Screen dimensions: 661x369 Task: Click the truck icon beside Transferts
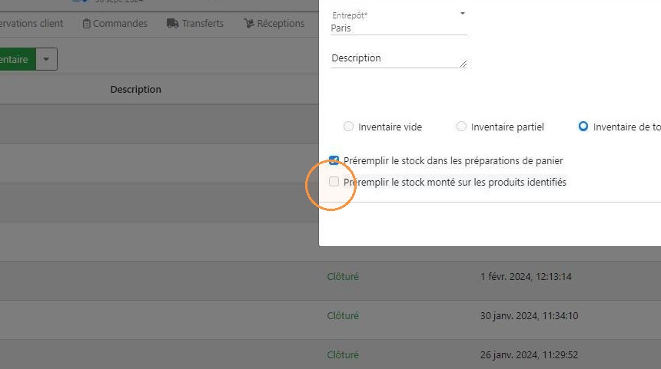click(x=172, y=23)
